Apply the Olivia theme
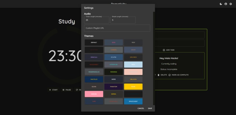The height and width of the screenshot is (115, 236). tap(94, 87)
